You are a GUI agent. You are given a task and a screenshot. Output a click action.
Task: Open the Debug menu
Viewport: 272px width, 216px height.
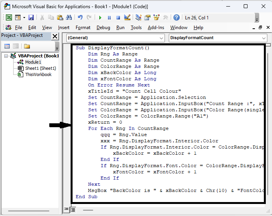point(103,28)
